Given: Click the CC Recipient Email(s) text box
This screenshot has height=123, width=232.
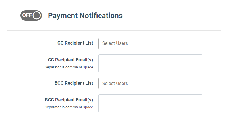Looking at the screenshot, I should tap(150, 63).
